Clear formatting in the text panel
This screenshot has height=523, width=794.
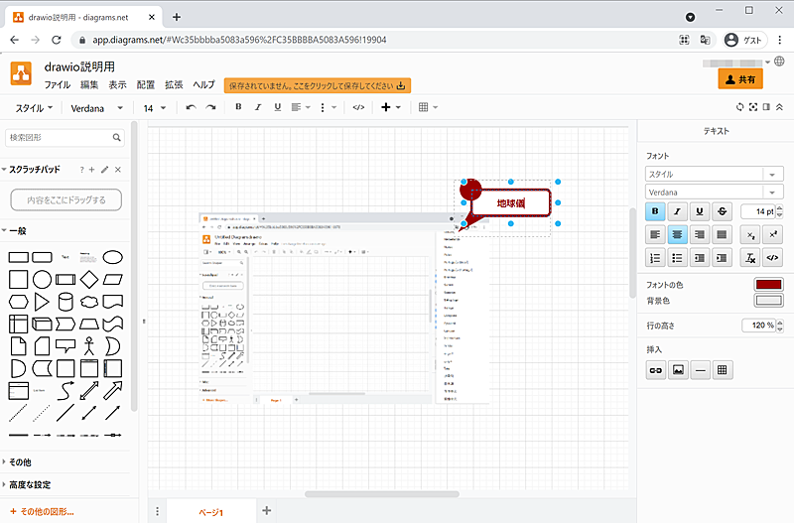750,258
